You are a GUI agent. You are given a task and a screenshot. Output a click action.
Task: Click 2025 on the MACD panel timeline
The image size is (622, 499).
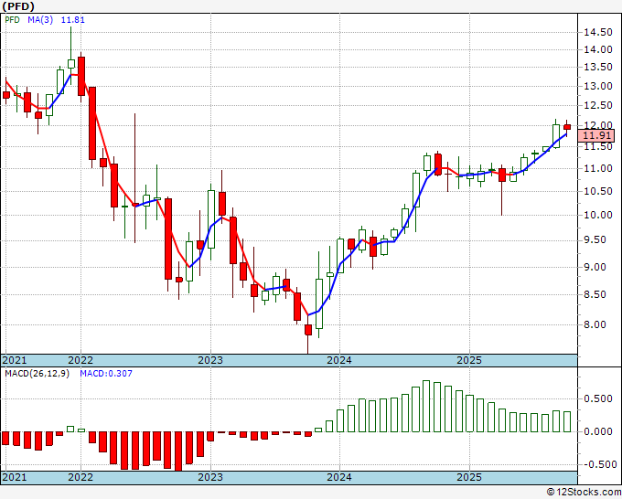(469, 477)
